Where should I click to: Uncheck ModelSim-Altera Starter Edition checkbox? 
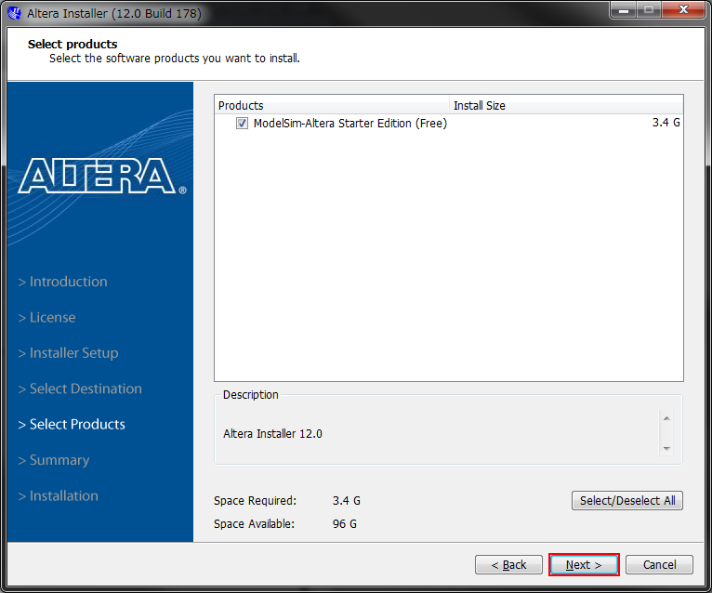242,123
